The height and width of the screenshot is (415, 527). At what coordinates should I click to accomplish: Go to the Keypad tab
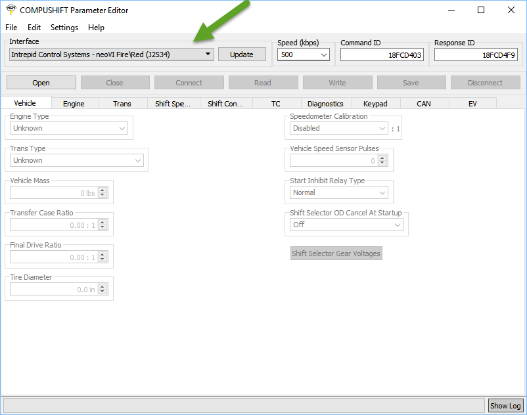[x=375, y=104]
